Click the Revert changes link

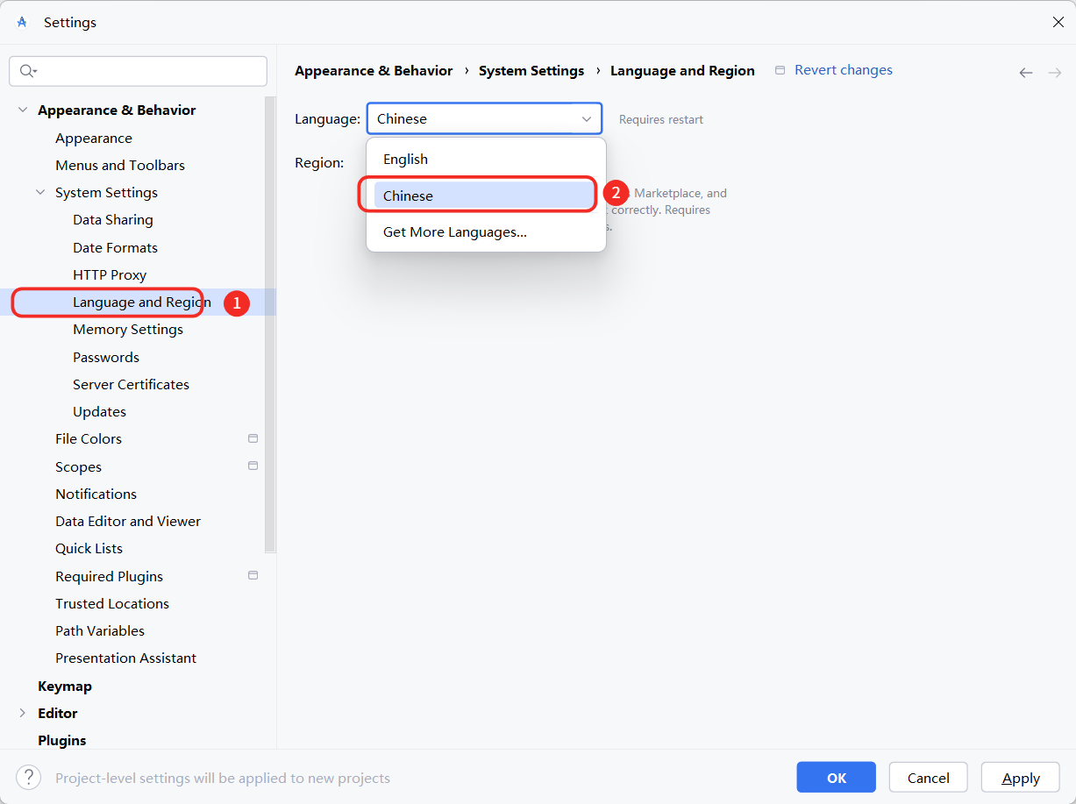pos(843,69)
